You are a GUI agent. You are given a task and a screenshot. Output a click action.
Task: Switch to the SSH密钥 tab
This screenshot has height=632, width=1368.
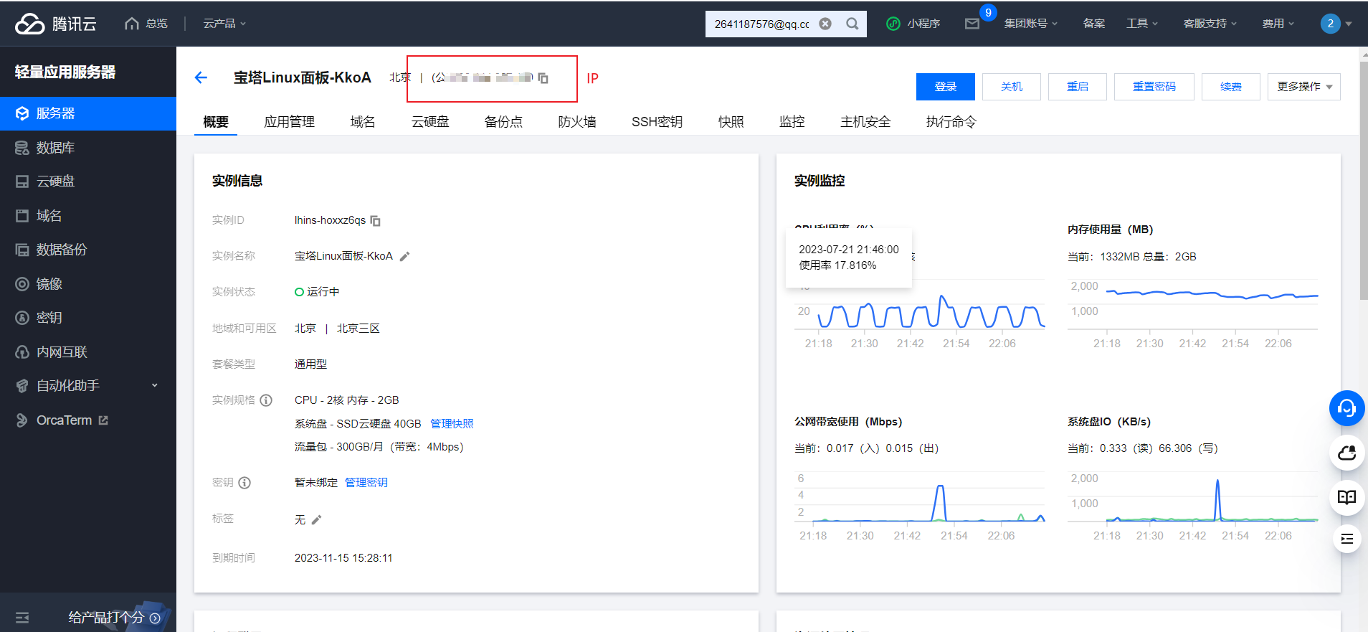[x=657, y=122]
